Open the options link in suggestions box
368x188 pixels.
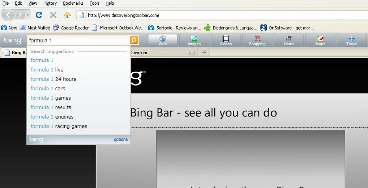coord(121,139)
